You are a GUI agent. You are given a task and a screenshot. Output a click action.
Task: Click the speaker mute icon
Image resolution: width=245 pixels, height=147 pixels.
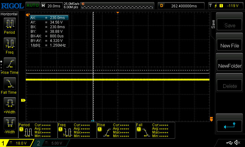click(x=237, y=143)
